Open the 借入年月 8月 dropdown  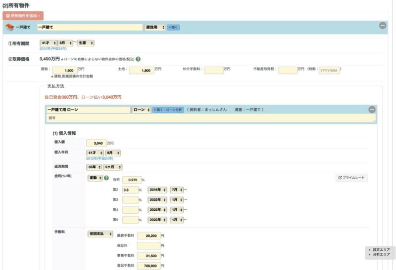pos(113,153)
